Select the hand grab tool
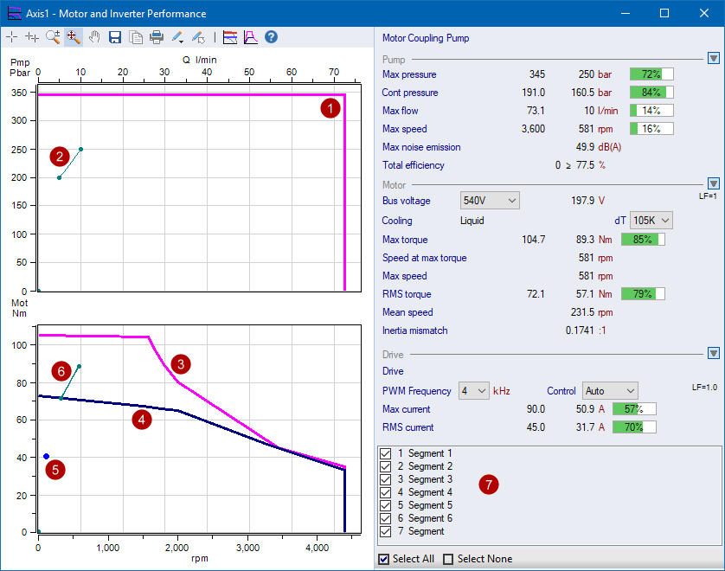This screenshot has height=571, width=725. (x=94, y=37)
